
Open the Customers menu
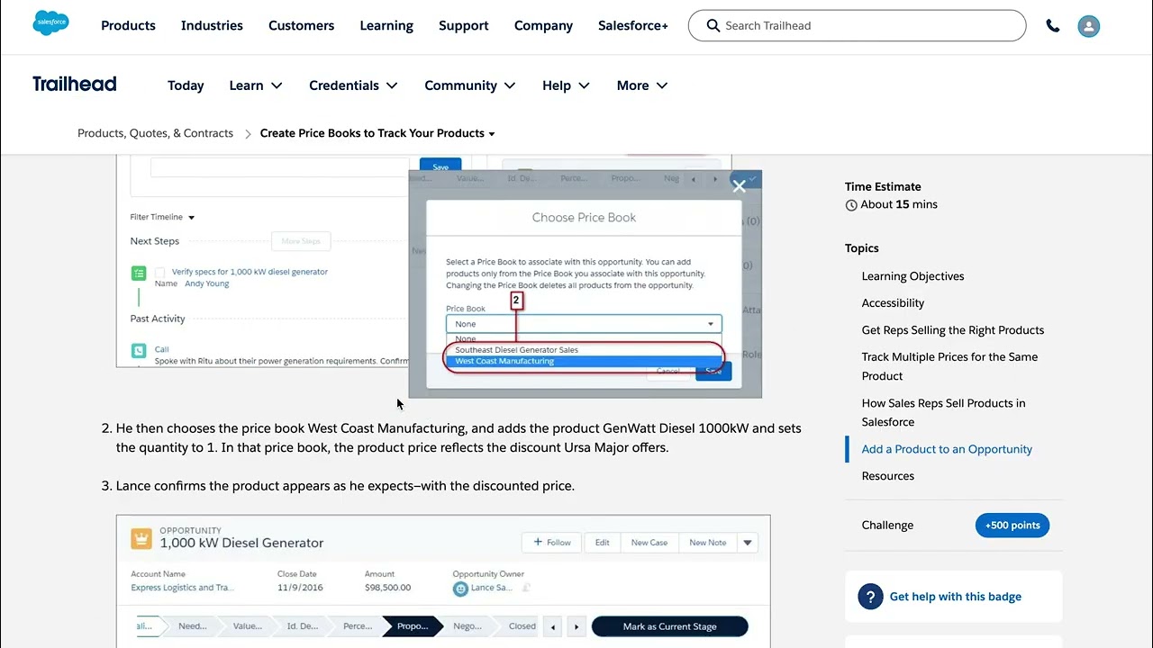(301, 25)
